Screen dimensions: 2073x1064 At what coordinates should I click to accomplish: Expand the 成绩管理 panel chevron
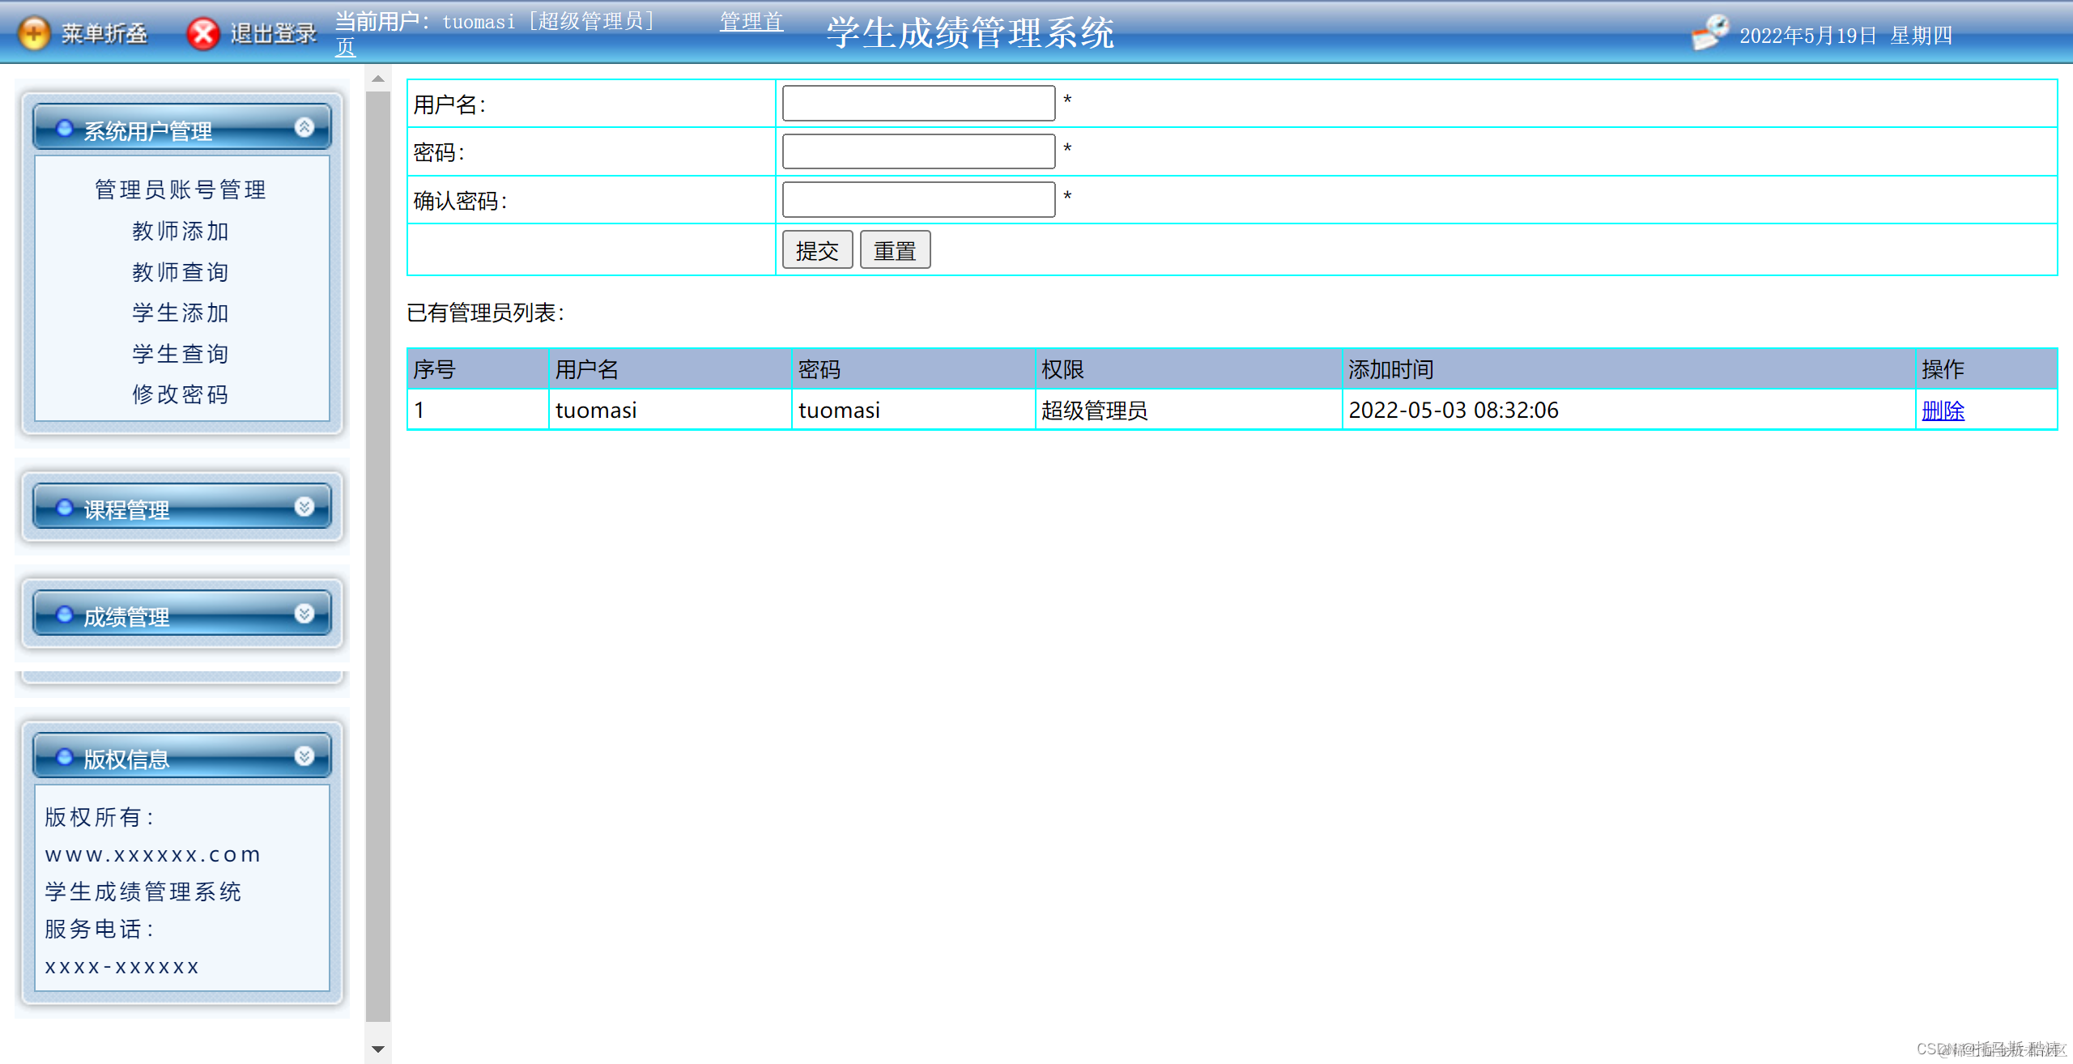click(x=304, y=614)
